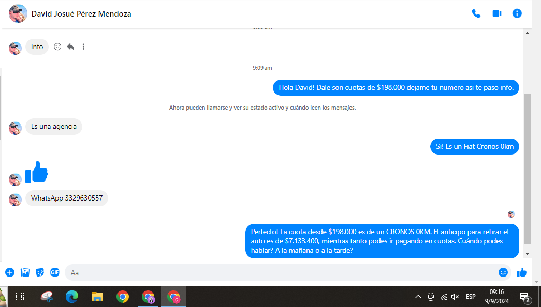
Task: Select the Si! Es un Fiat Cronos 0km message
Action: [x=475, y=146]
